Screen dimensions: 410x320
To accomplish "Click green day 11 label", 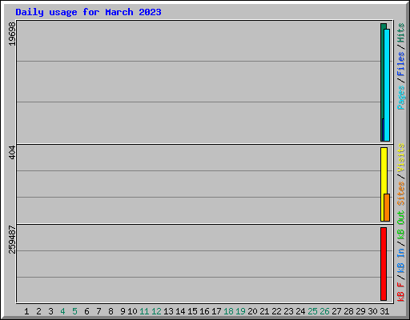I will (144, 311).
